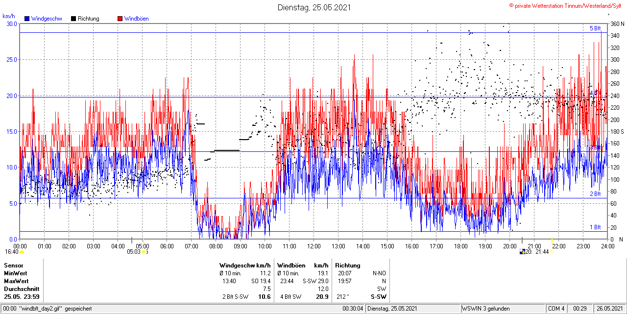Click the COM 4 status bar panel
This screenshot has height=314, width=627.
556,309
